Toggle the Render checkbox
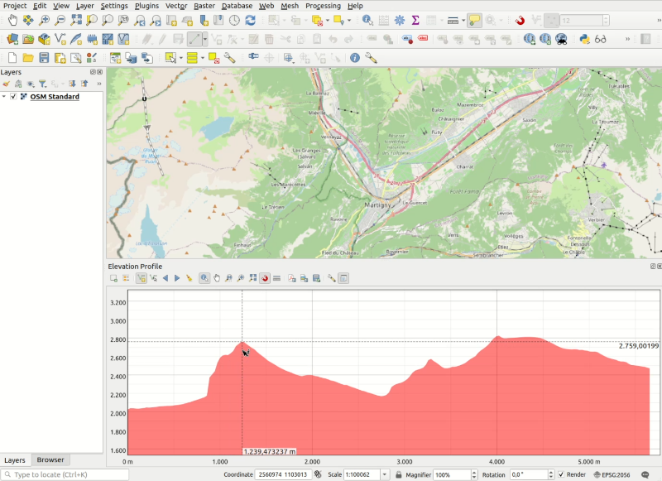 [562, 474]
